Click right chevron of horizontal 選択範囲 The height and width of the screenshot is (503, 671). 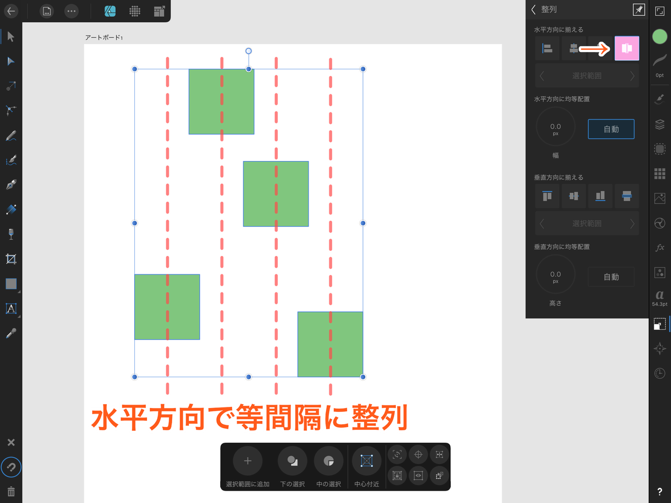tap(632, 76)
